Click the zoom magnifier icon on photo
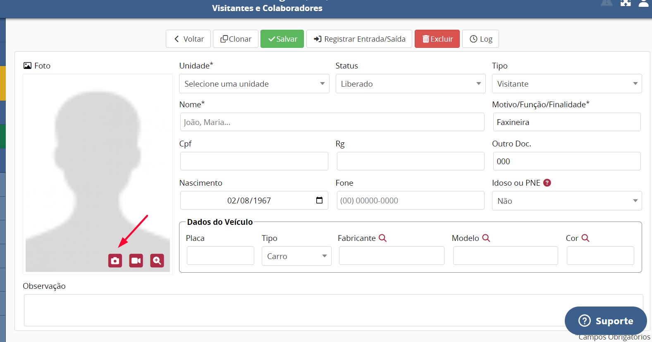The width and height of the screenshot is (652, 342). pos(157,261)
